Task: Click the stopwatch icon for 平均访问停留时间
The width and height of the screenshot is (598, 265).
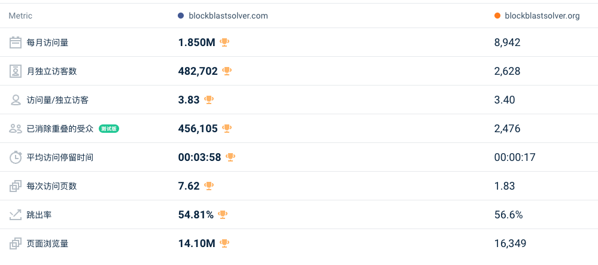Action: click(15, 157)
